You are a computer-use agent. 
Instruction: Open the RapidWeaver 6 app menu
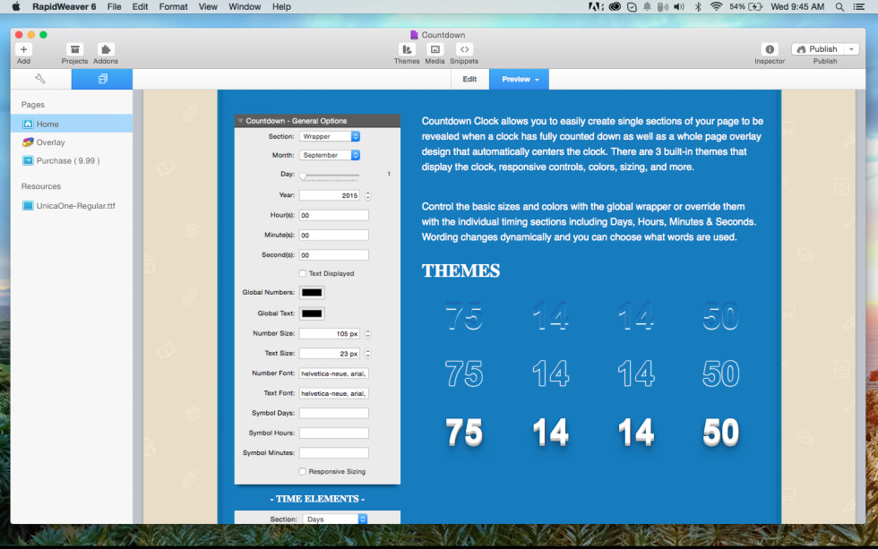pos(64,6)
